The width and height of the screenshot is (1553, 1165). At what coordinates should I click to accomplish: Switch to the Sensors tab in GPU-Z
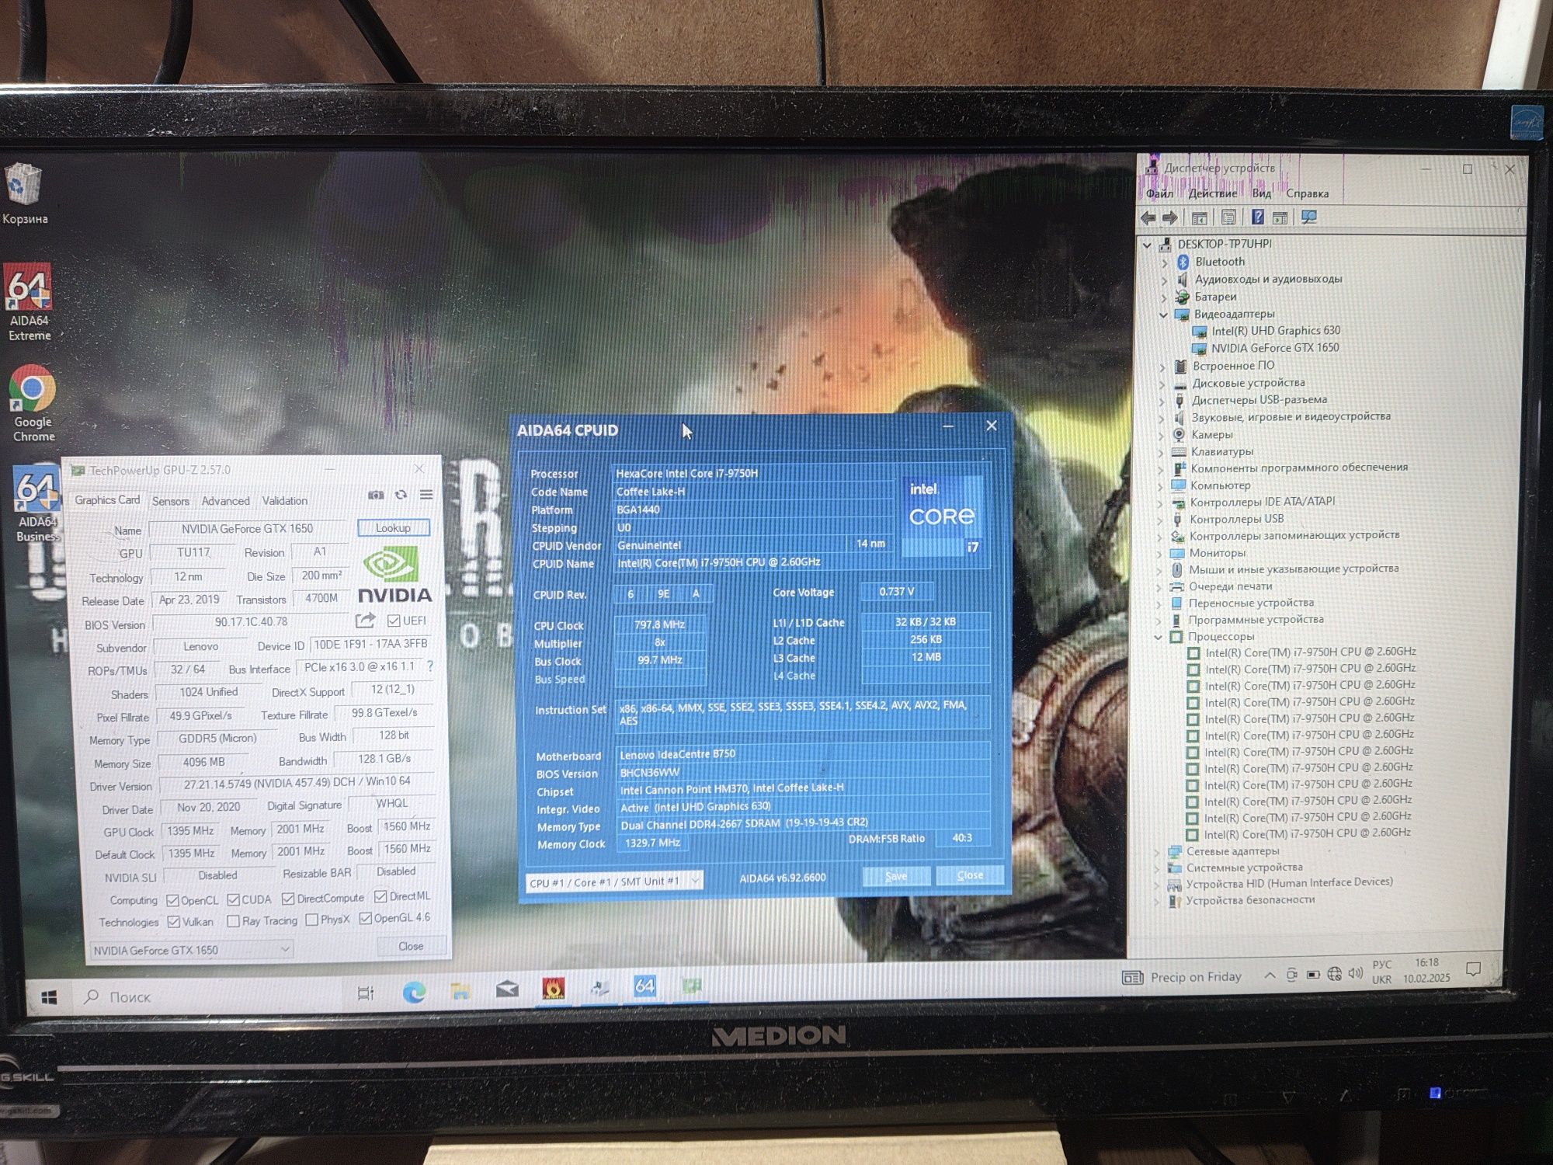171,502
